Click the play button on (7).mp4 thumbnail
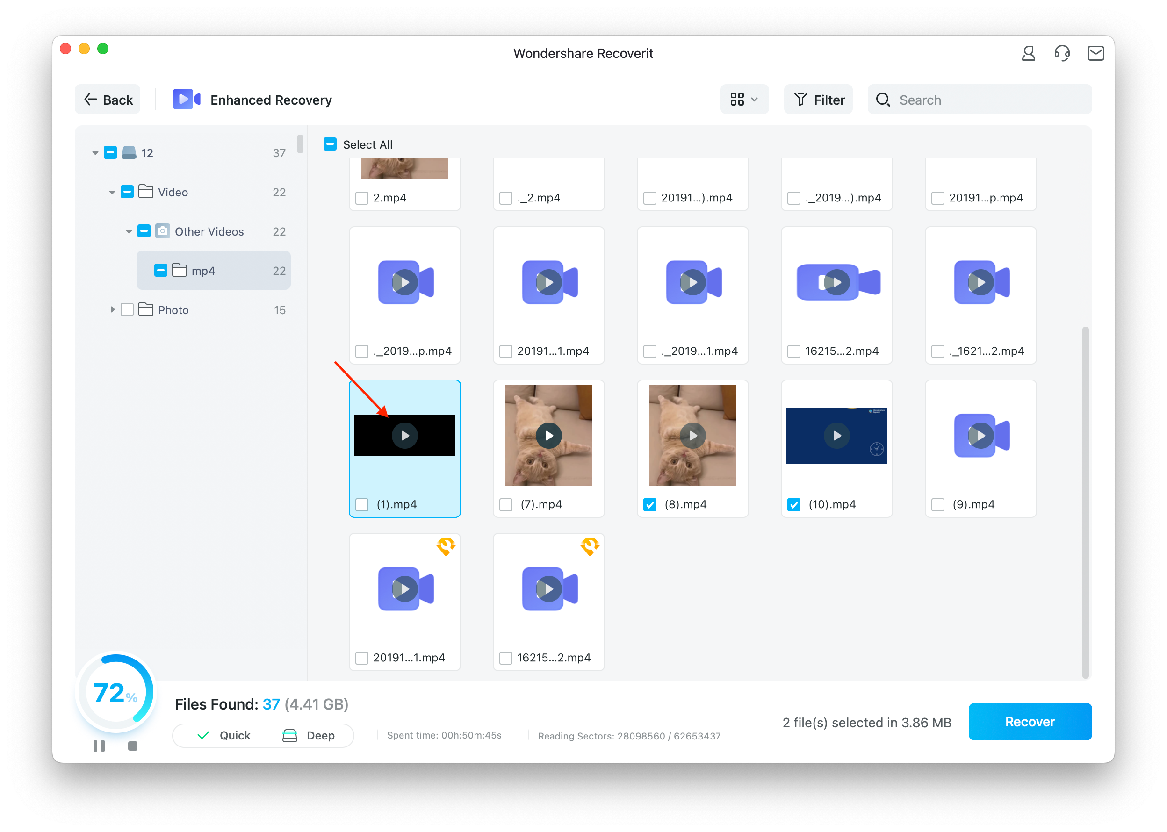This screenshot has width=1167, height=832. (548, 436)
